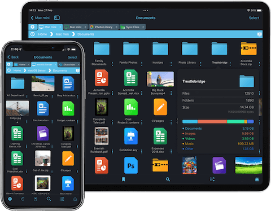Open view options icon in iPad bottom toolbar
271x211 pixels.
point(212,179)
